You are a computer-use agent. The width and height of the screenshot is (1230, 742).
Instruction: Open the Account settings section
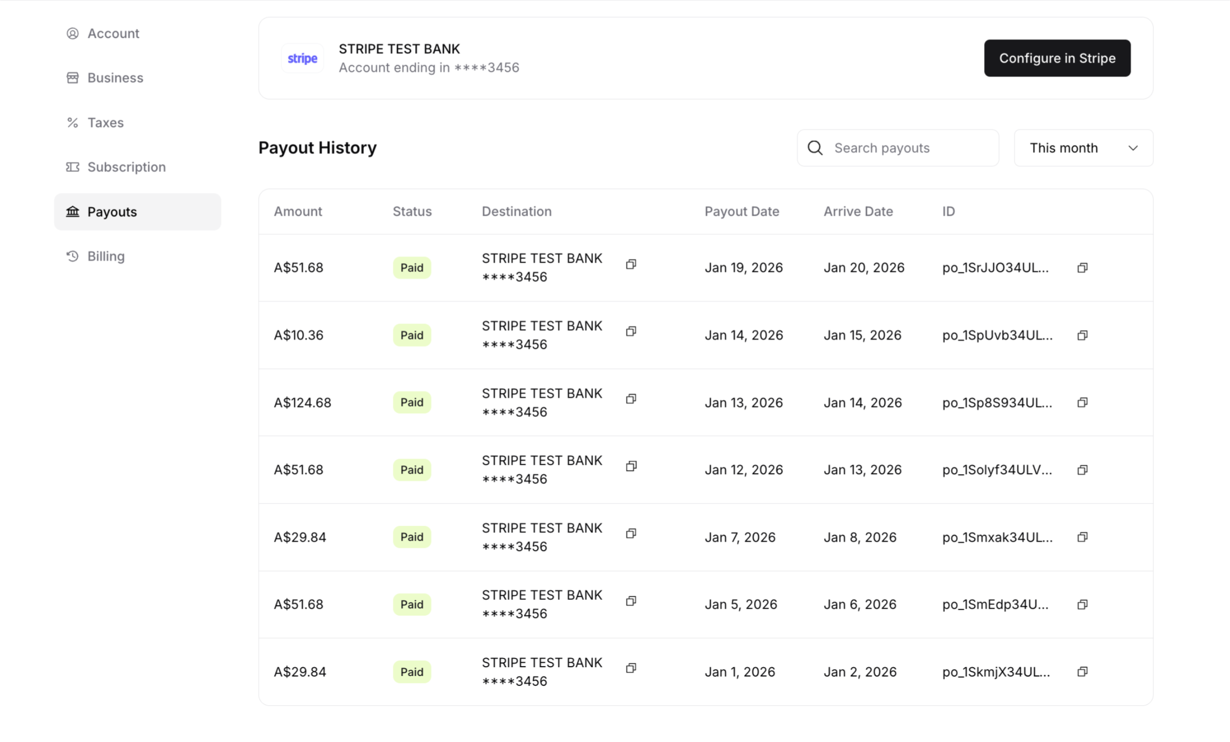(113, 33)
